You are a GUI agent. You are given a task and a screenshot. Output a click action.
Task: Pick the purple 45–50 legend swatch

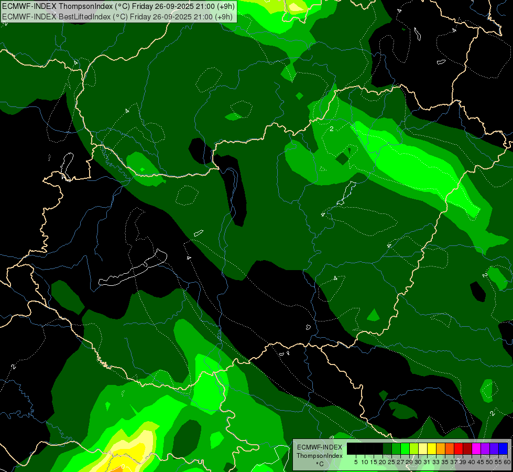(485, 448)
